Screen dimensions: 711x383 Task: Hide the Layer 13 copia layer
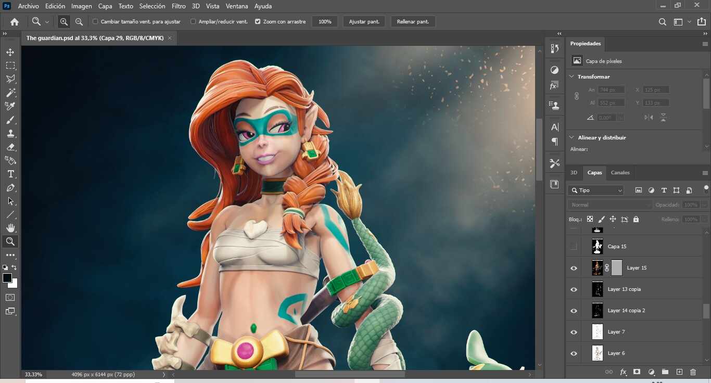click(x=574, y=289)
